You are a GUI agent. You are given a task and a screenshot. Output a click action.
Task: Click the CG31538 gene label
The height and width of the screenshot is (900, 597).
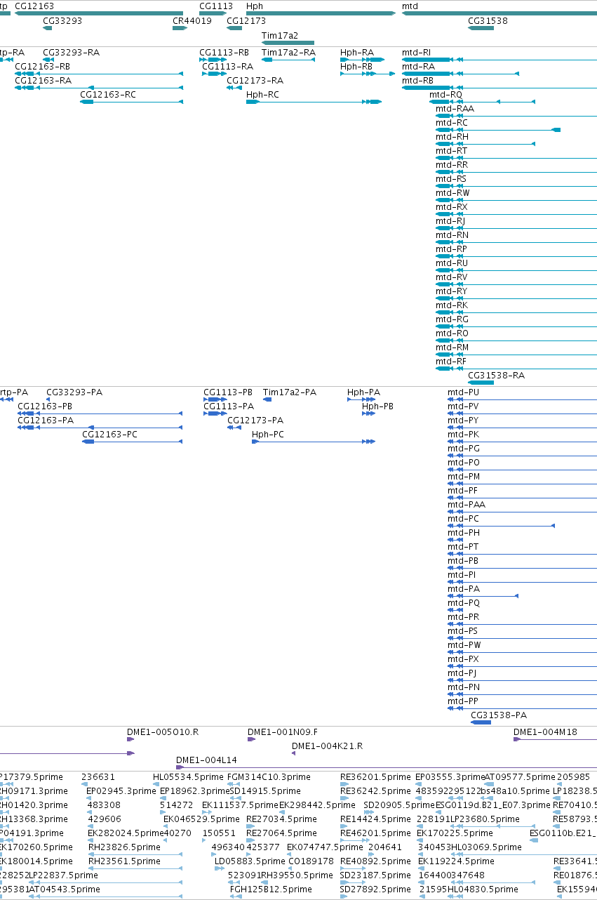coord(488,21)
